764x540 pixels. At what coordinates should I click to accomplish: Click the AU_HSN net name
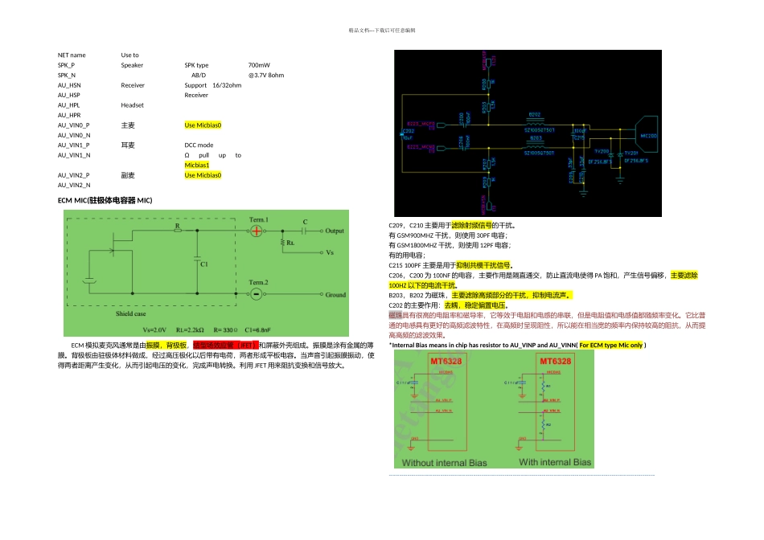(x=69, y=85)
